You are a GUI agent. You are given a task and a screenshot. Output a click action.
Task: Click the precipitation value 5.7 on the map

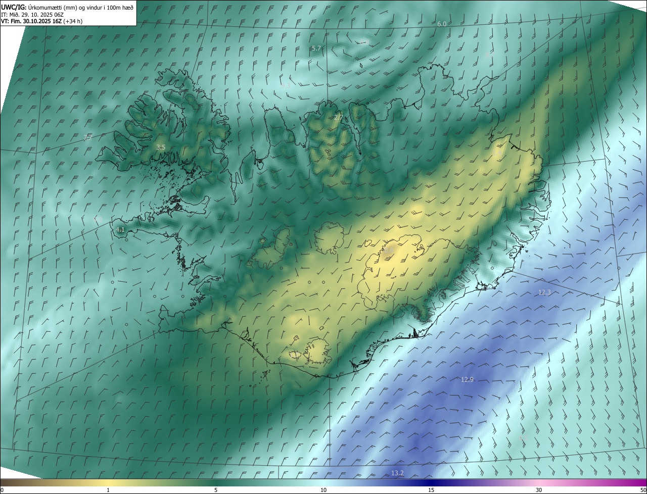316,48
